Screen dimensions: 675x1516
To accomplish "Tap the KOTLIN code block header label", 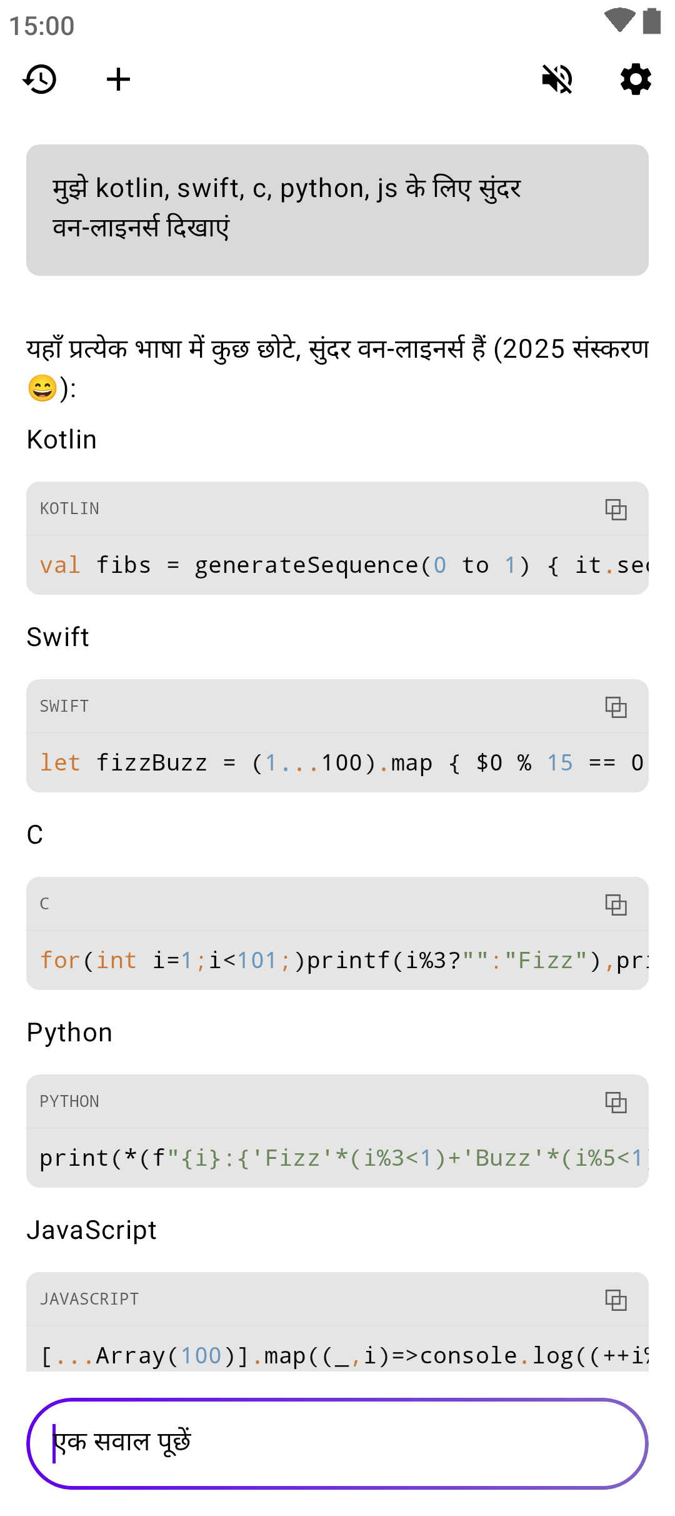I will point(69,509).
